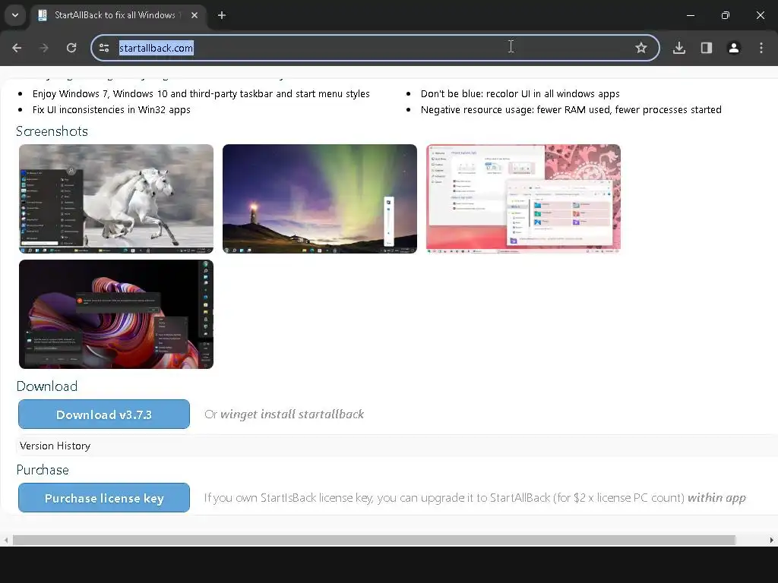This screenshot has width=778, height=583.
Task: Click 'Fix UI inconsistencies in Win32 apps' text
Action: tap(112, 109)
